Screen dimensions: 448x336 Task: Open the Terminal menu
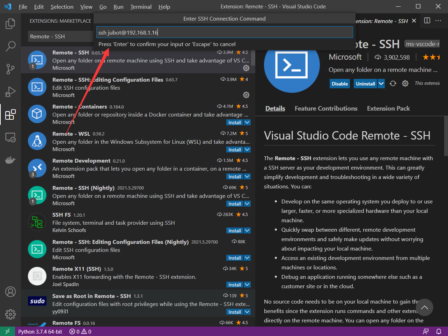[141, 6]
